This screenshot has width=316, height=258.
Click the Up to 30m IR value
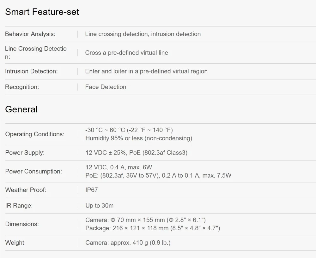[x=99, y=206]
